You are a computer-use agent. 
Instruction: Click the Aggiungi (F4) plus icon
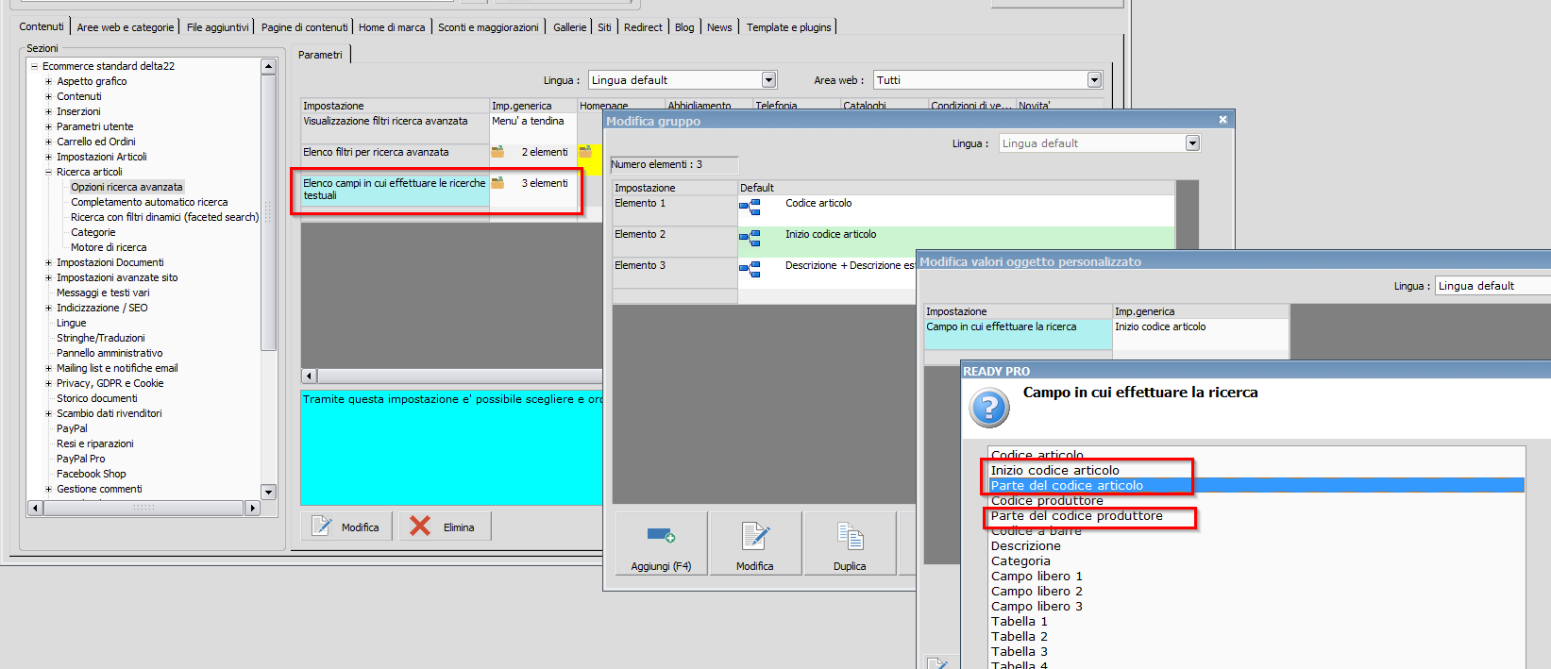point(661,536)
